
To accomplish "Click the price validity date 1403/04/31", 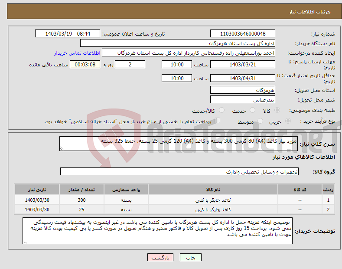I will pyautogui.click(x=243, y=78).
